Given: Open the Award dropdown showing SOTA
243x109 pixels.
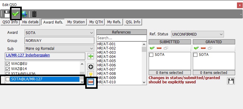Looking at the screenshot, I should [59, 33].
